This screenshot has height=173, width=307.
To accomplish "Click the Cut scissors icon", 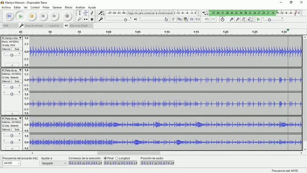I will pyautogui.click(x=173, y=19).
